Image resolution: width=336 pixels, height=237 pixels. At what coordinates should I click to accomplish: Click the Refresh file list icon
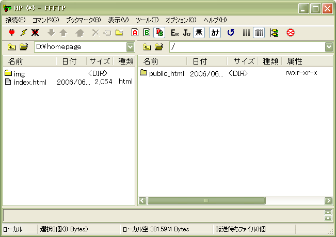pyautogui.click(x=231, y=33)
